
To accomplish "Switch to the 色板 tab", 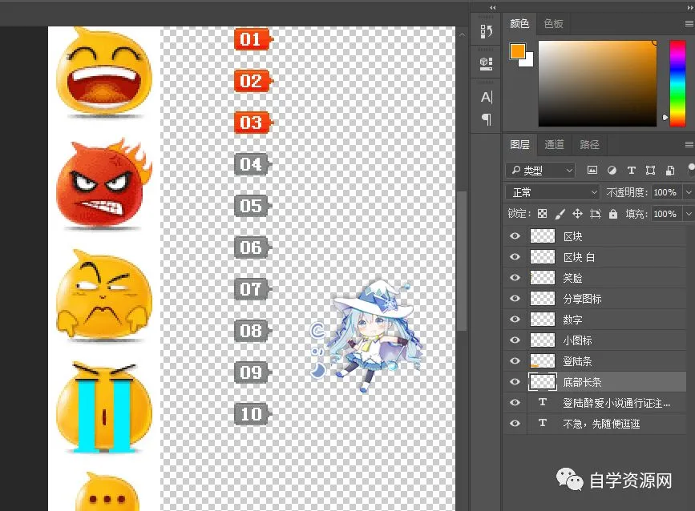I will (x=553, y=23).
